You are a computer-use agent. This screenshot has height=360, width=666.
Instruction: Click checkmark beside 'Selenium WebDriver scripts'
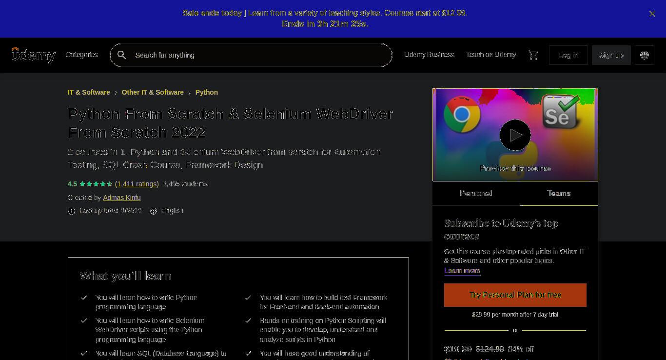tap(84, 320)
